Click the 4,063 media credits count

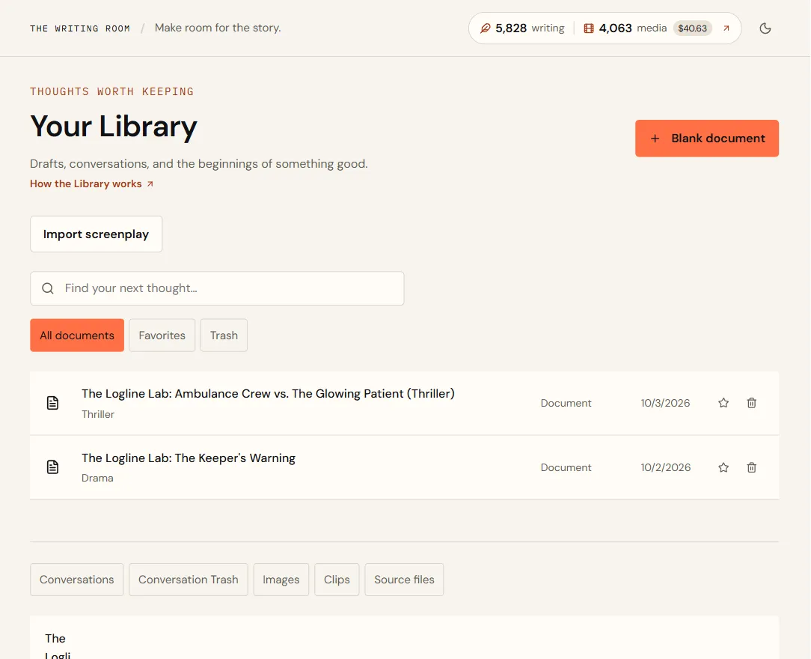coord(616,28)
